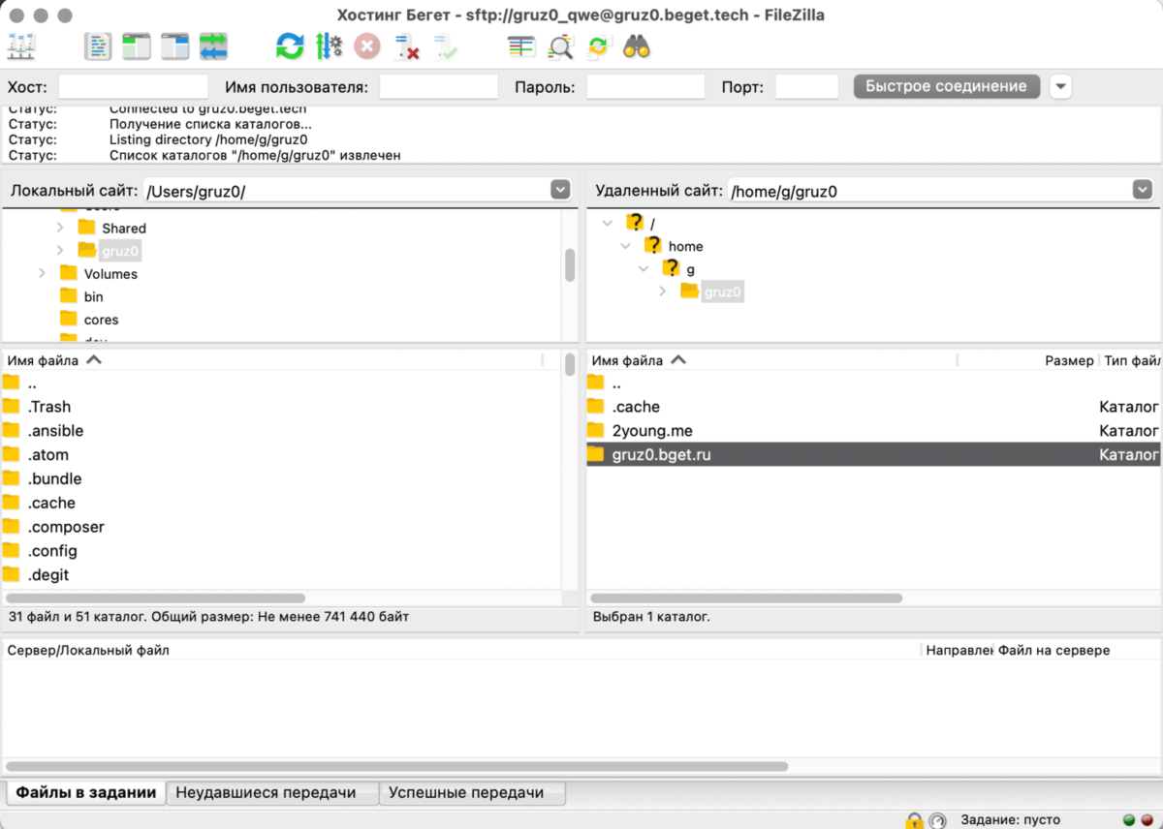1163x829 pixels.
Task: Click the remote file list horizontal scrollbar
Action: click(746, 599)
